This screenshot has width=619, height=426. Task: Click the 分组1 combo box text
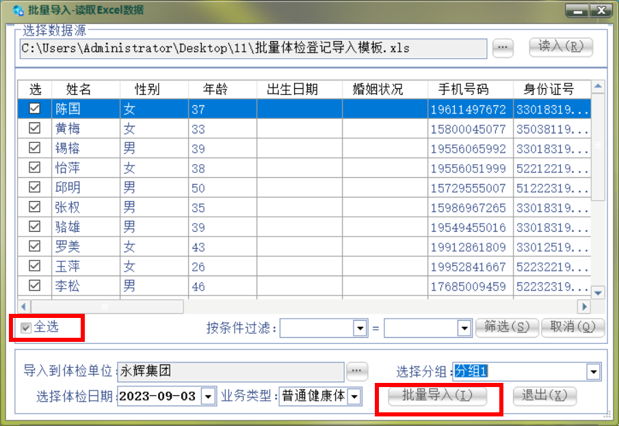click(471, 371)
